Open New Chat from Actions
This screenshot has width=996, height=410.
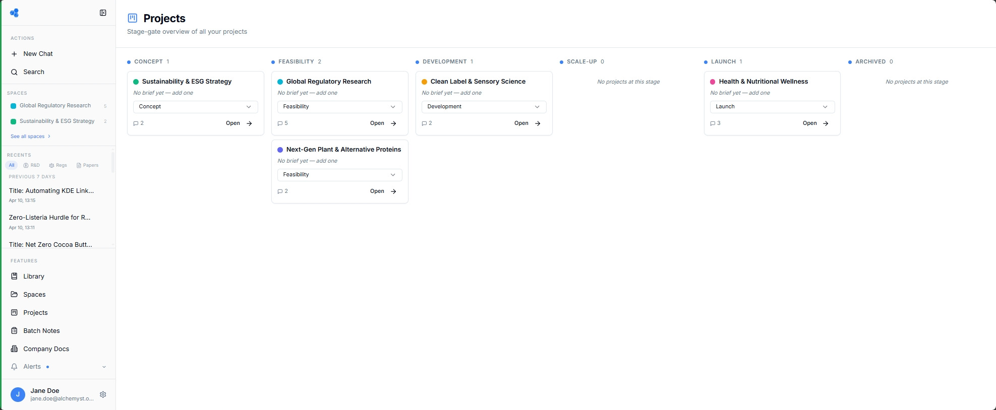(x=58, y=54)
